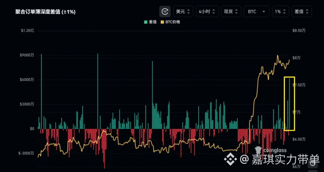The width and height of the screenshot is (324, 172).
Task: Open the 4小时 interval dropdown
Action: point(207,11)
